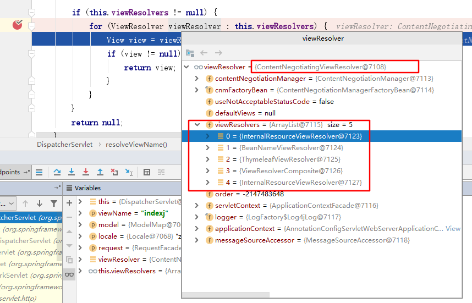
Task: Click the Run to Cursor icon
Action: pyautogui.click(x=129, y=172)
